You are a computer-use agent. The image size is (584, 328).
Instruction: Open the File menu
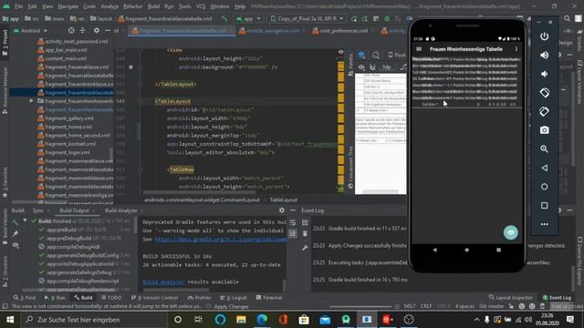[x=18, y=6]
